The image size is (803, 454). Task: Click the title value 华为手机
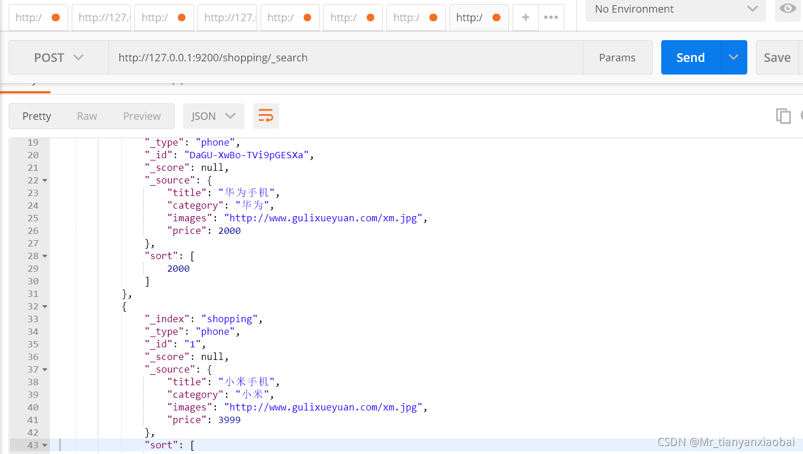tap(247, 193)
